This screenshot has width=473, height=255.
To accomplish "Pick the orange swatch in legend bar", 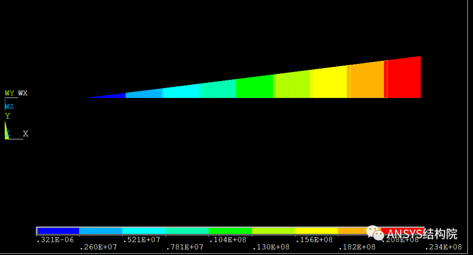I will (352, 231).
